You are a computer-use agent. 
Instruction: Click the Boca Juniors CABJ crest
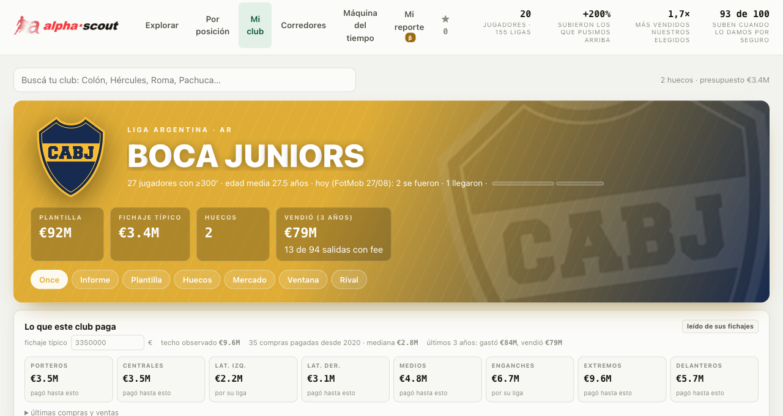pos(71,157)
